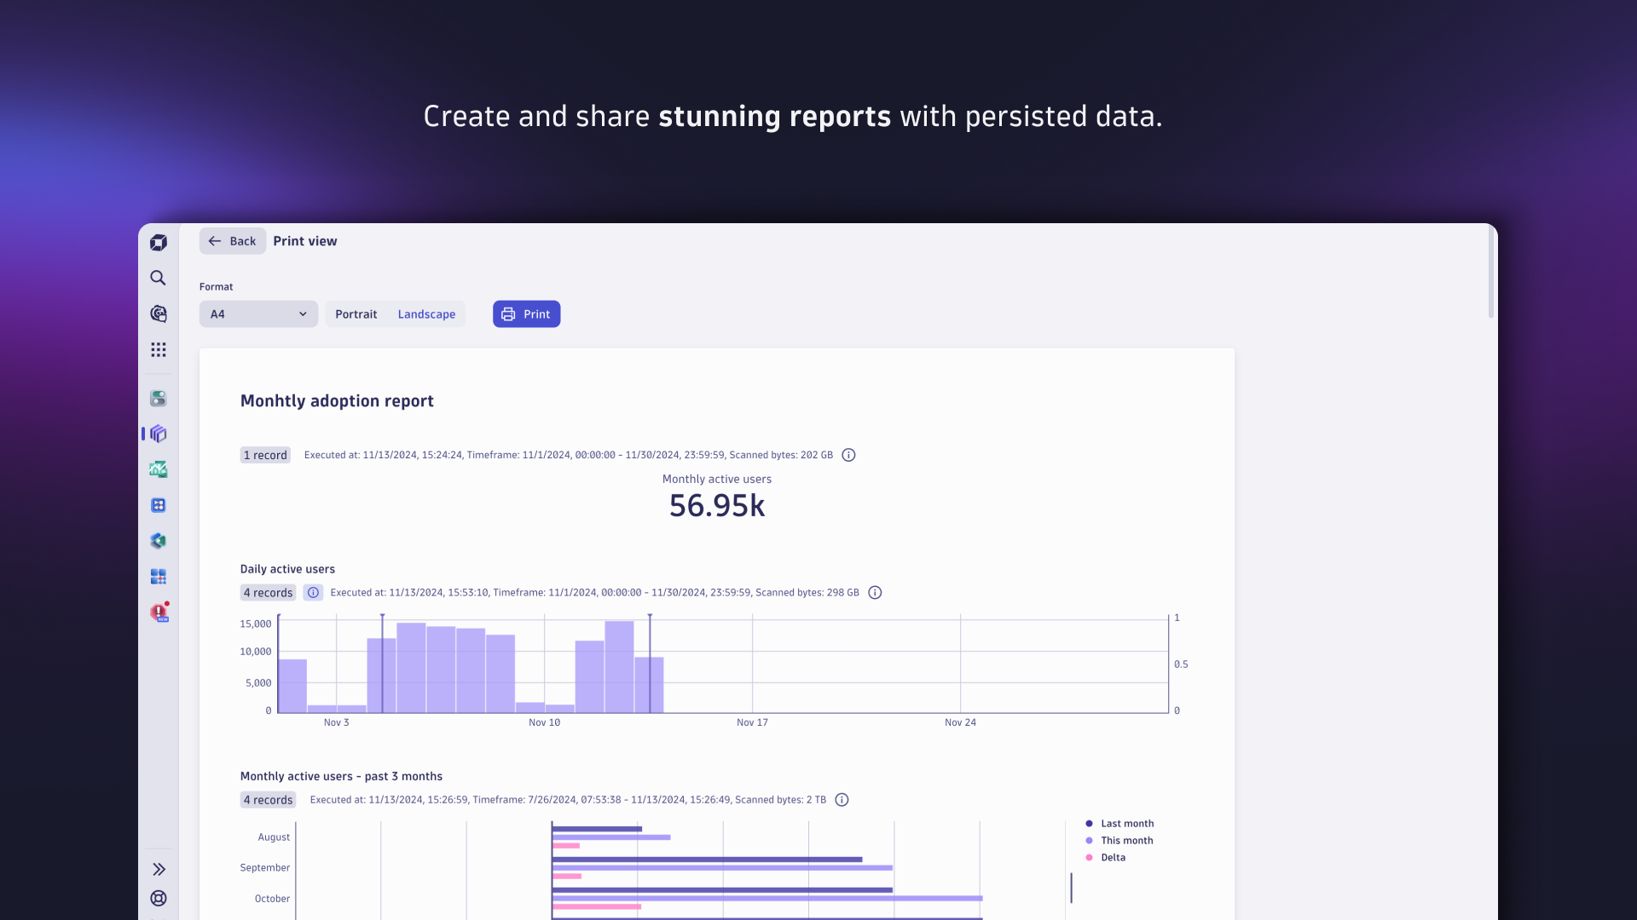
Task: Show query info for Daily active users
Action: 875,593
